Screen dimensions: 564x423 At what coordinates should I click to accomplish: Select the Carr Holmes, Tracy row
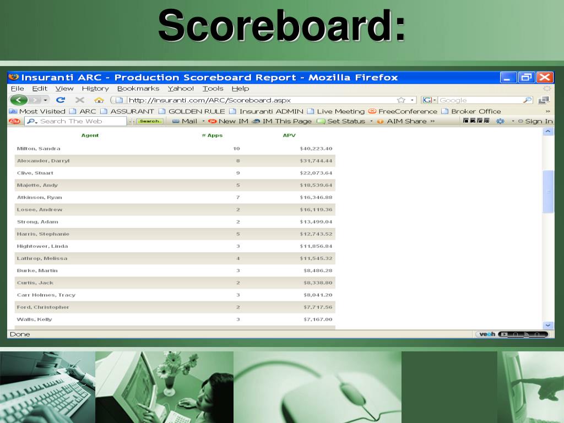coord(175,295)
